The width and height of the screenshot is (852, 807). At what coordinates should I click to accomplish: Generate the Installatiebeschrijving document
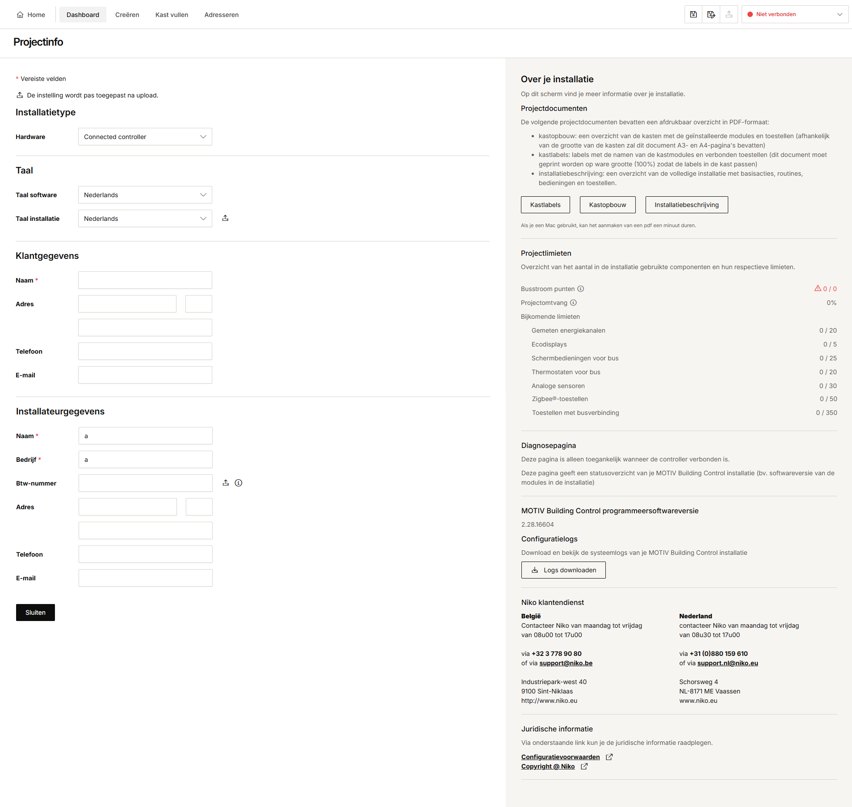[x=687, y=205]
